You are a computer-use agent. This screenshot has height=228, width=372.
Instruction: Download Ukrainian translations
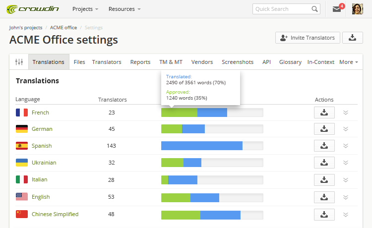(324, 163)
